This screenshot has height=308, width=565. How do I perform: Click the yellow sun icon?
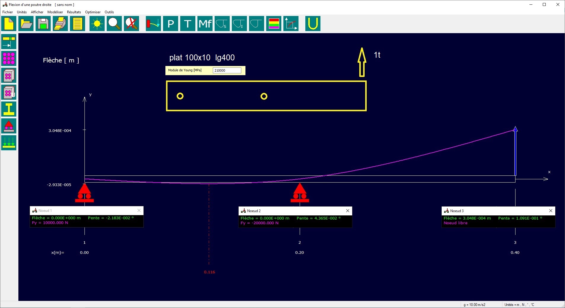[97, 24]
